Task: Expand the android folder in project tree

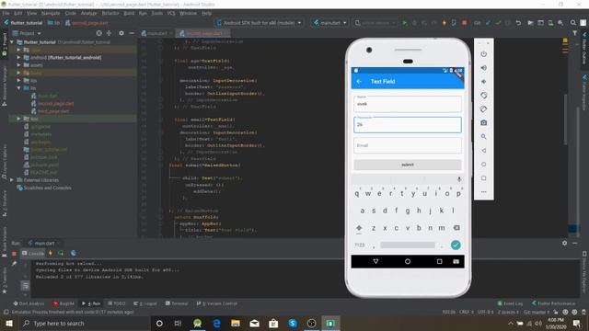Action: 18,57
